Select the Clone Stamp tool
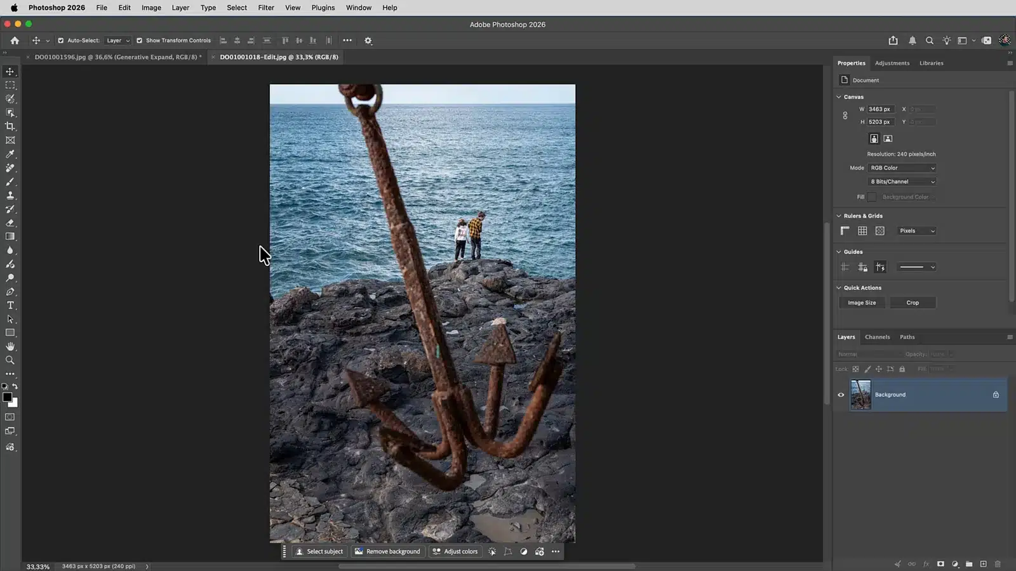The height and width of the screenshot is (571, 1016). (x=10, y=195)
